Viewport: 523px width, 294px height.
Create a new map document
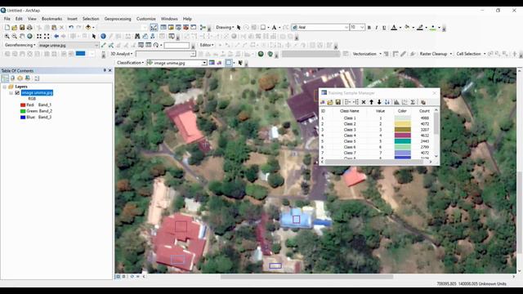pyautogui.click(x=7, y=27)
